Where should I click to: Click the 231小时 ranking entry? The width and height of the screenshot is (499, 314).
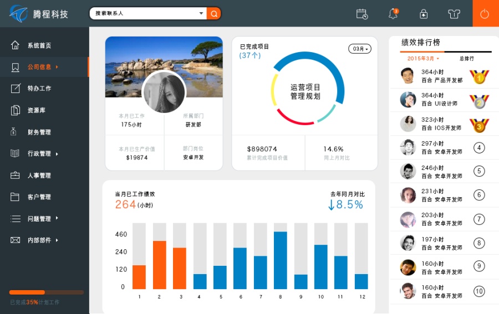pos(444,195)
